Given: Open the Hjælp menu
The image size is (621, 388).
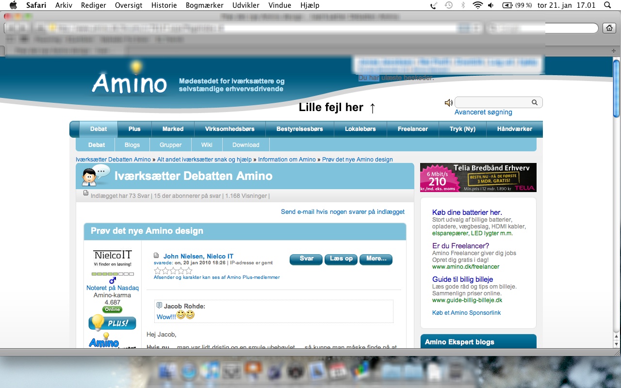Looking at the screenshot, I should 310,5.
